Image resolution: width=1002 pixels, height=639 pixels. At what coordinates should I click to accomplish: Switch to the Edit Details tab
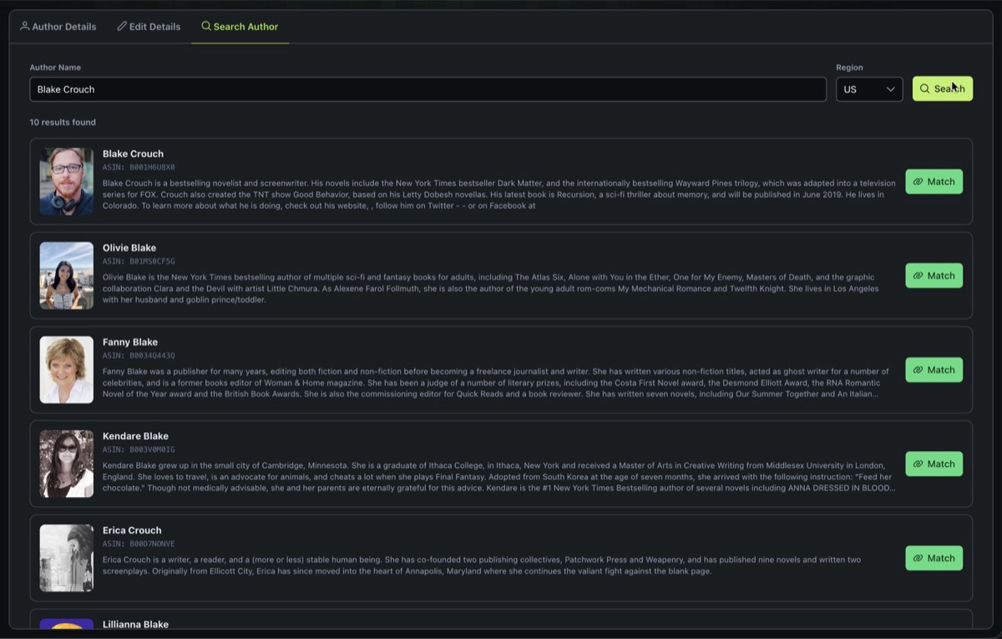pos(149,27)
